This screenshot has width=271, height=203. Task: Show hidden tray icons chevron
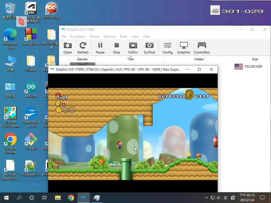click(x=206, y=198)
